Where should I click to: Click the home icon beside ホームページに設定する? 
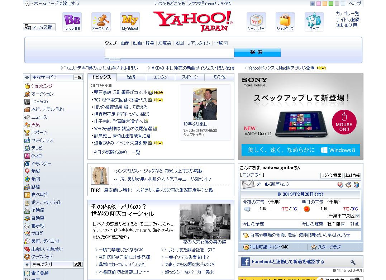click(27, 4)
